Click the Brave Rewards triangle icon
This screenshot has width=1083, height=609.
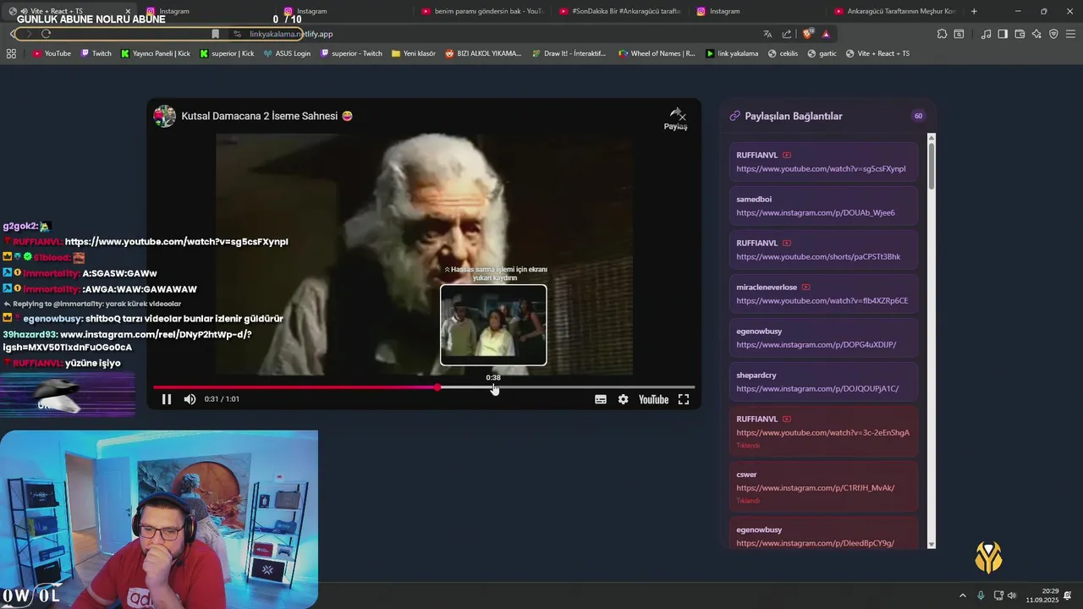[x=826, y=34]
